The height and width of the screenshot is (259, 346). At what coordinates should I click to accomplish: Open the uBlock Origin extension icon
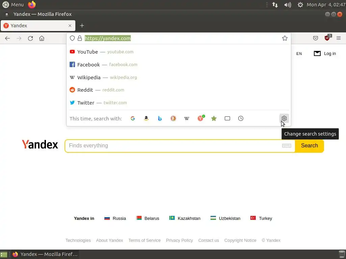(327, 38)
